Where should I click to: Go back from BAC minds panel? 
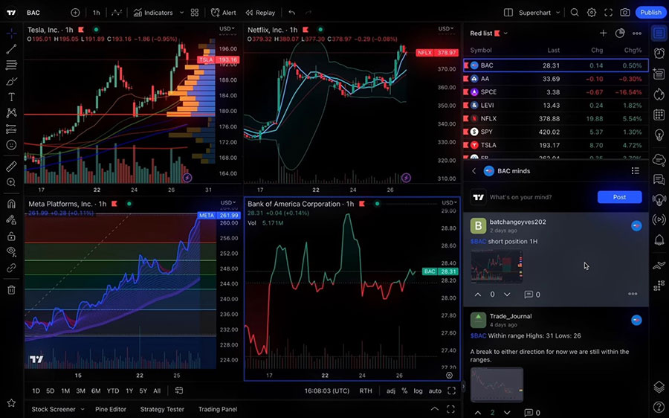click(474, 171)
